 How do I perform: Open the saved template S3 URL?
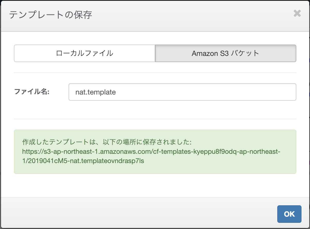(151, 152)
